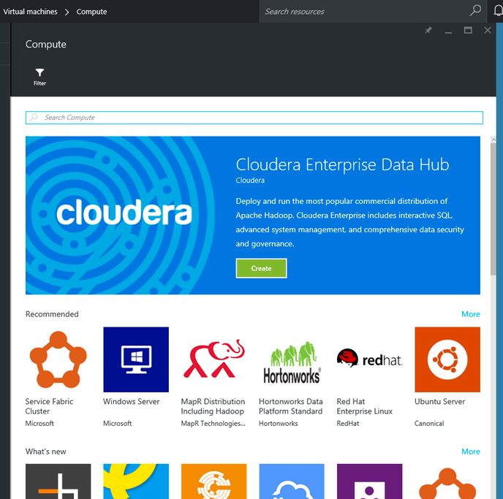The width and height of the screenshot is (503, 499).
Task: Click the Service Fabric Cluster label
Action: pyautogui.click(x=49, y=406)
